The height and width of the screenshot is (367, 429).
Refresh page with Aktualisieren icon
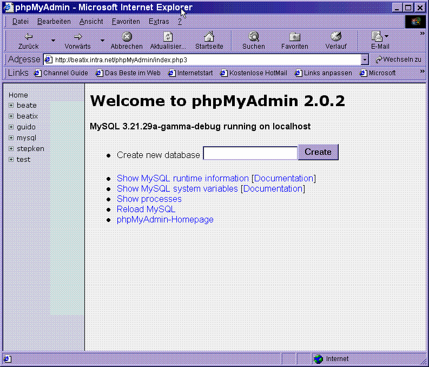click(168, 37)
